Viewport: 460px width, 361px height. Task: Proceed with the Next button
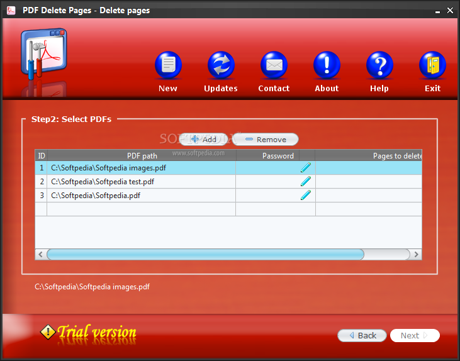pos(415,335)
